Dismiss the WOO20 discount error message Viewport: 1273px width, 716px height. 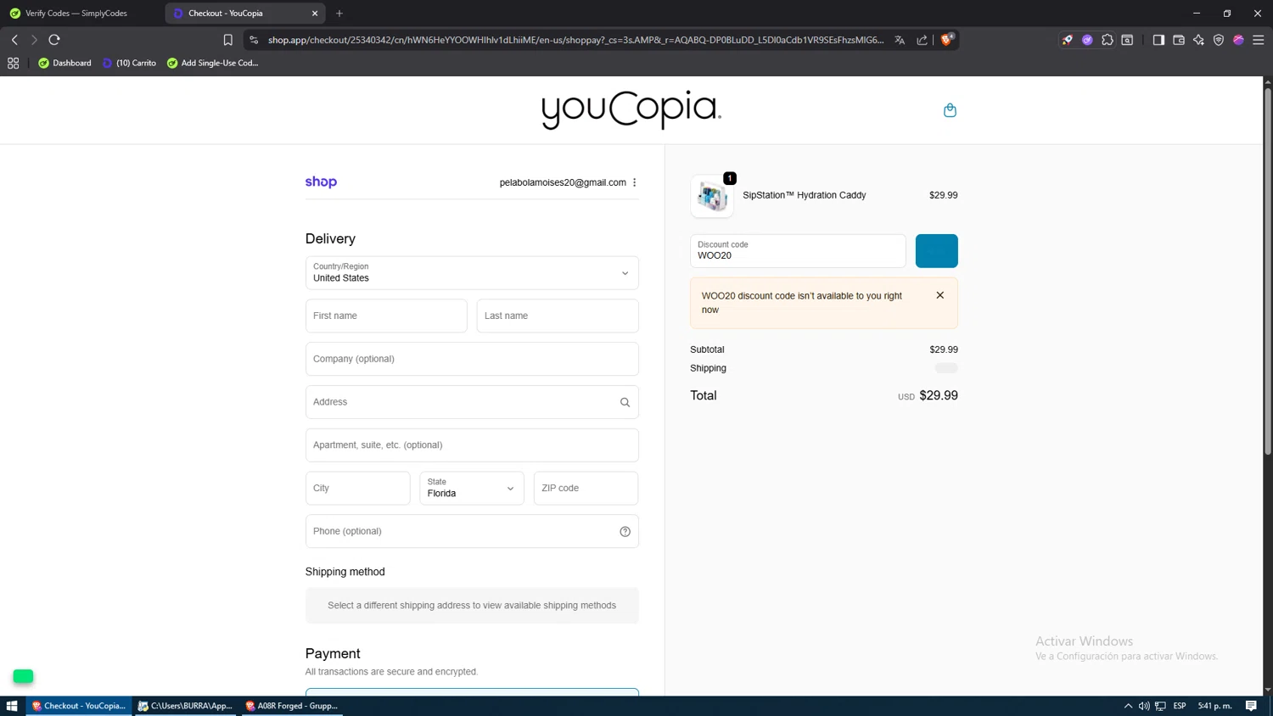[x=939, y=295]
